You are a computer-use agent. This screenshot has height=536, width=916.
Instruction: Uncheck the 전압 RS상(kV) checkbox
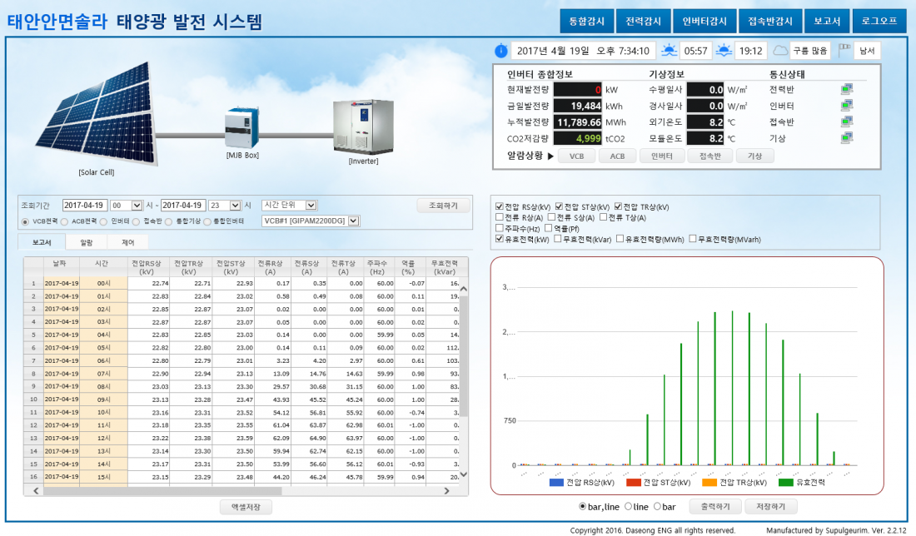coord(499,206)
